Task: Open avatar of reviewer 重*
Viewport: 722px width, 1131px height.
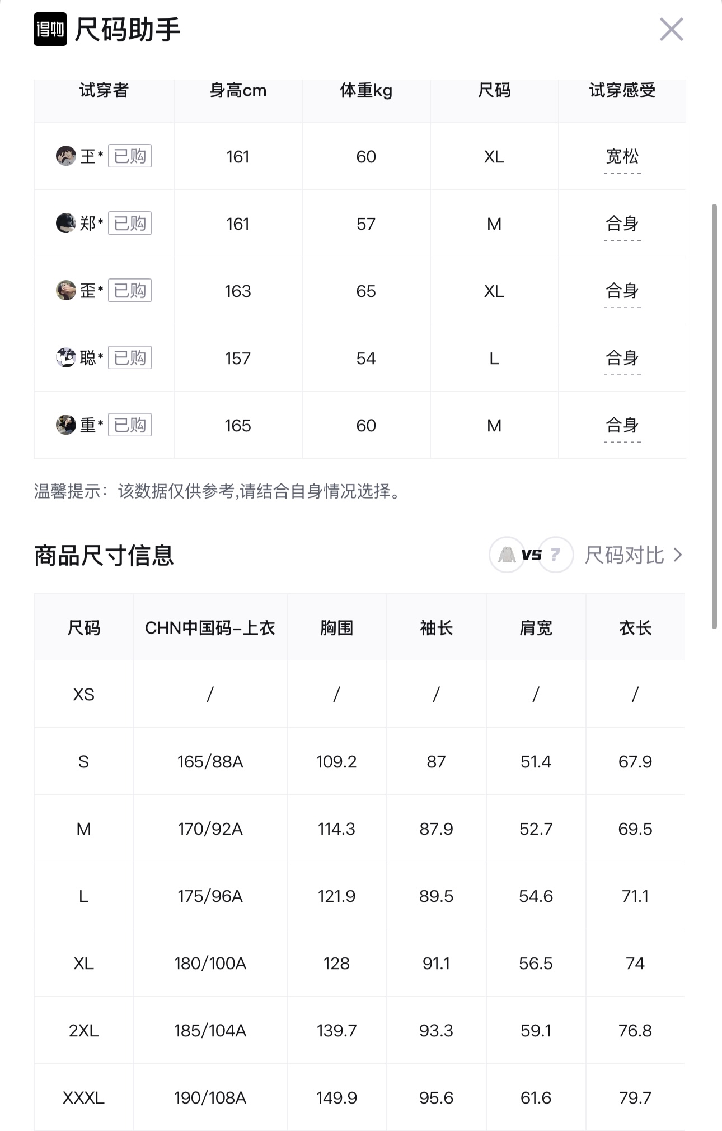Action: (x=66, y=425)
